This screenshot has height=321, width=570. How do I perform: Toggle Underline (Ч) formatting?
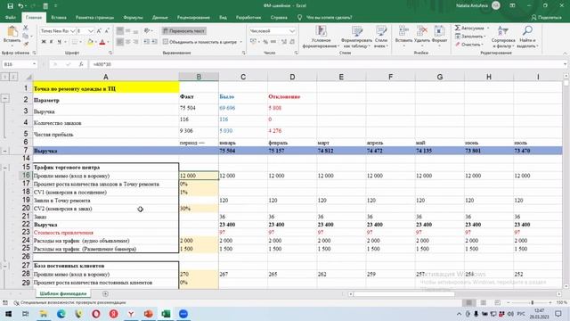tap(60, 42)
